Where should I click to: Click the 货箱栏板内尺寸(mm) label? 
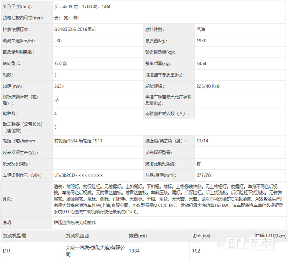[24, 18]
